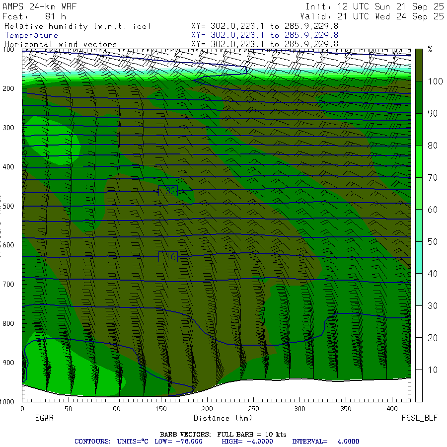Click the 'CONTOURS: UNITS=°C' legend text
447x447 pixels.
111,442
